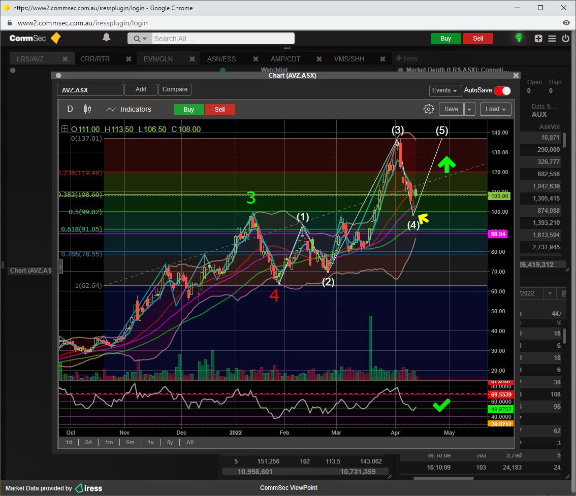Image resolution: width=576 pixels, height=496 pixels.
Task: Expand the Load dropdown menu
Action: (x=495, y=109)
